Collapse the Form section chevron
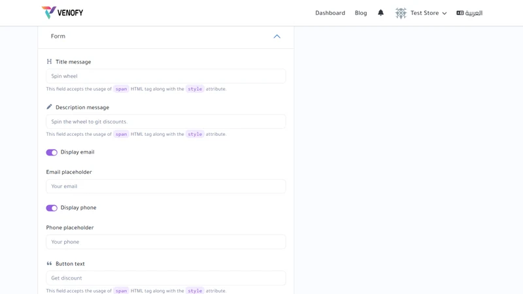 (277, 37)
